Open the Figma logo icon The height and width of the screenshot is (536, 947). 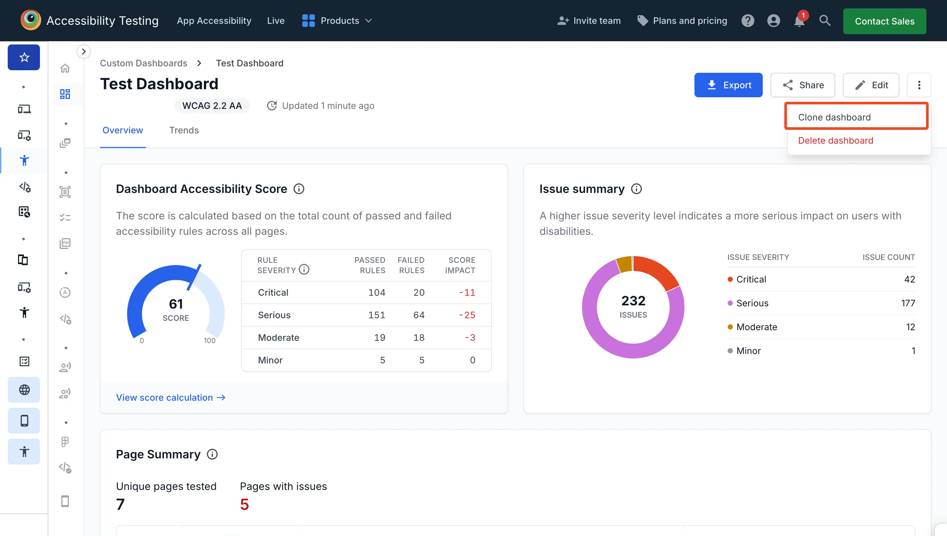[65, 442]
